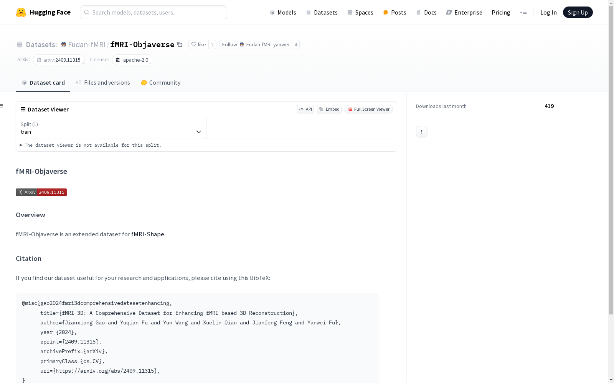
Task: Click the Sign Up button
Action: tap(578, 12)
